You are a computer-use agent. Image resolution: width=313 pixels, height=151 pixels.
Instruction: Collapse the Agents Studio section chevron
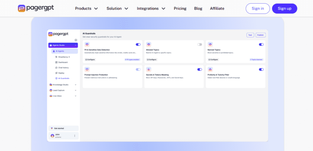pos(76,45)
